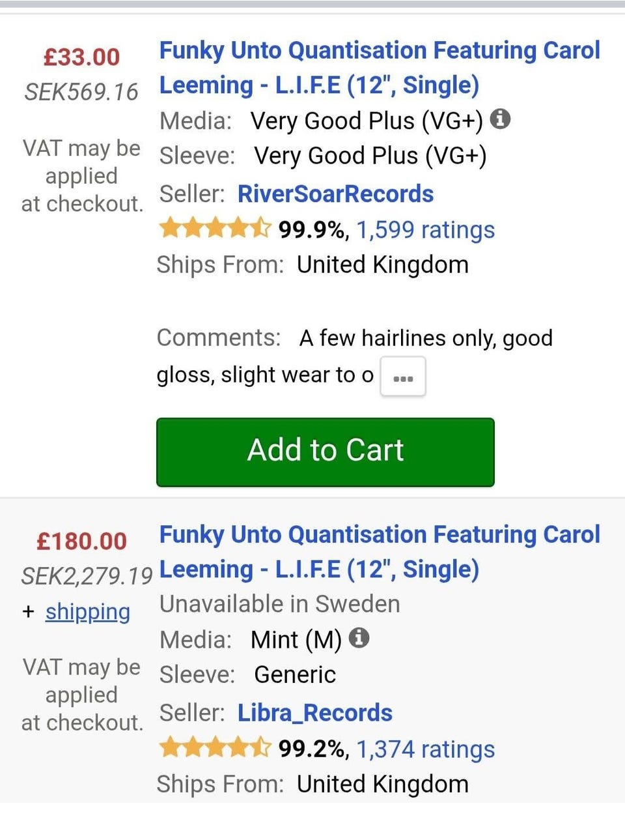
Task: Click the £180.00 price
Action: 81,541
